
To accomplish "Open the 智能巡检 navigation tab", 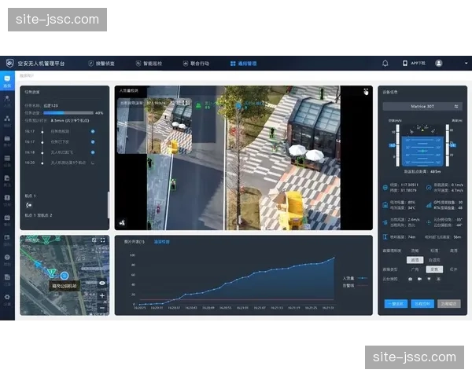I will (x=149, y=63).
